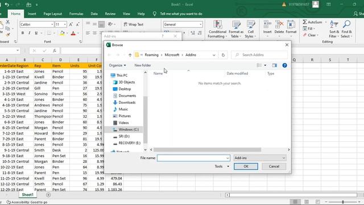
Task: Click the Up folder arrow in Browse dialog
Action: (130, 55)
